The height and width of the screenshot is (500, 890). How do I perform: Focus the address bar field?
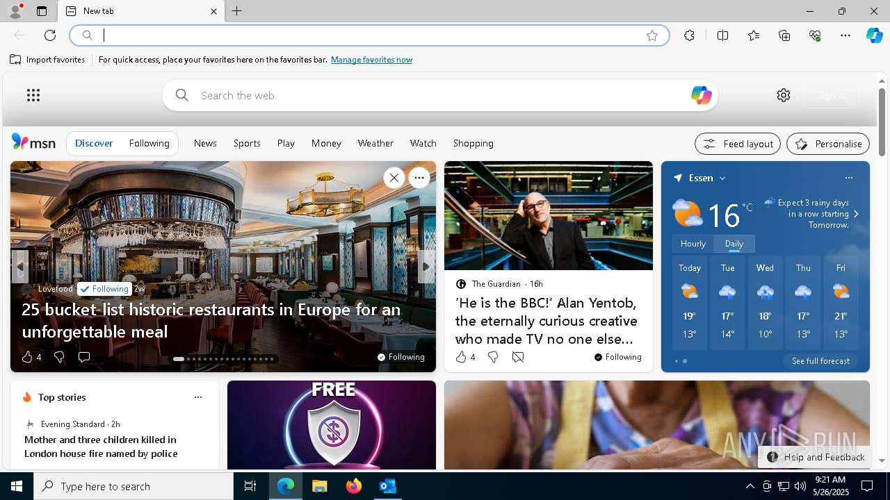coord(371,35)
